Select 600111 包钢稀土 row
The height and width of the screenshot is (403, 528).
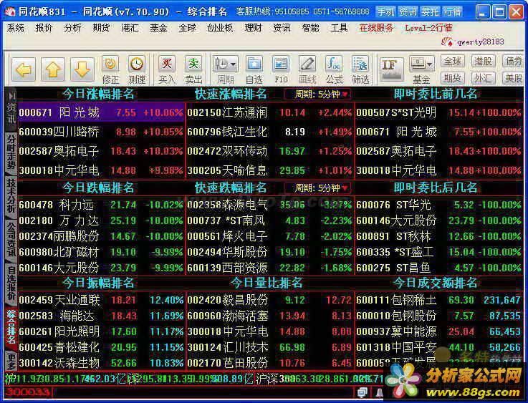click(438, 300)
